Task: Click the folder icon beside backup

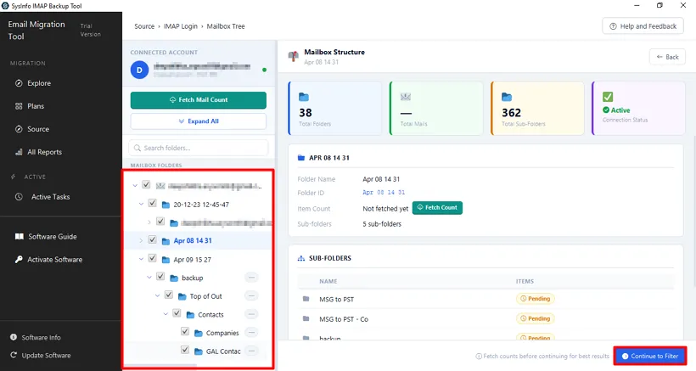Action: click(x=174, y=278)
